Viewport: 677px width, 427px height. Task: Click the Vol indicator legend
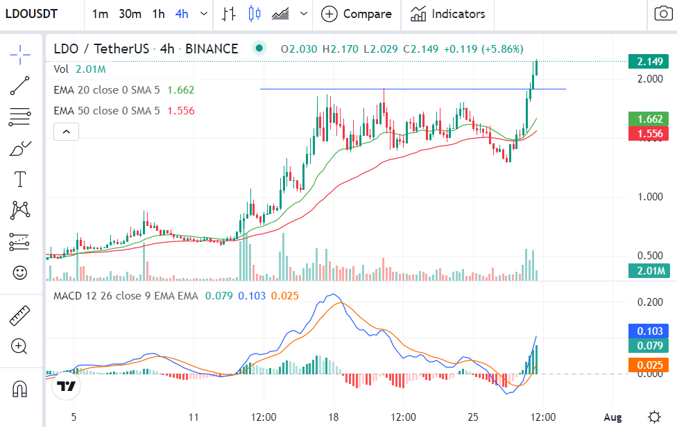[x=80, y=69]
